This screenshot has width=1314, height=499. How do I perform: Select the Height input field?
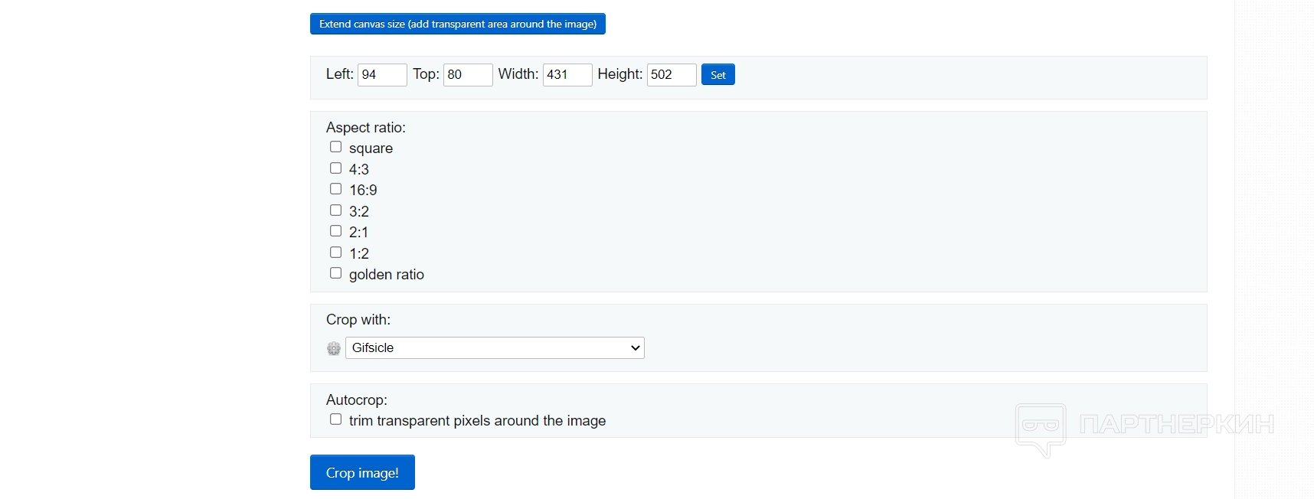[x=671, y=75]
